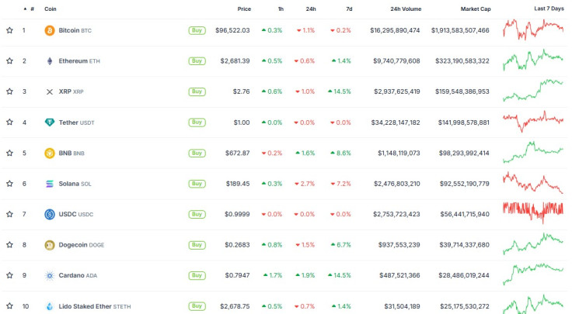Click Dogecoin price $0.2683
572x314 pixels.
(237, 245)
